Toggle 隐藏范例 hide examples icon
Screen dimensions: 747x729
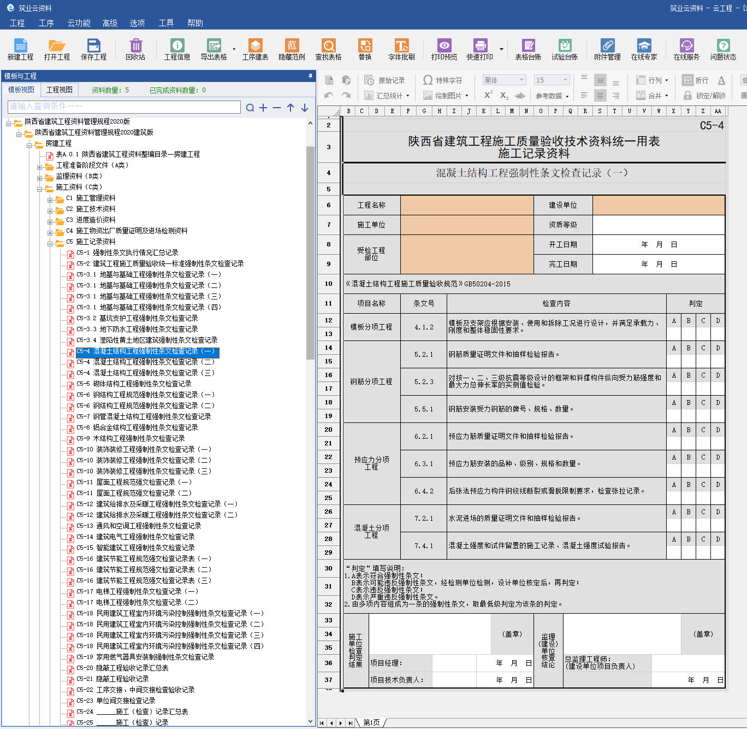tap(292, 49)
